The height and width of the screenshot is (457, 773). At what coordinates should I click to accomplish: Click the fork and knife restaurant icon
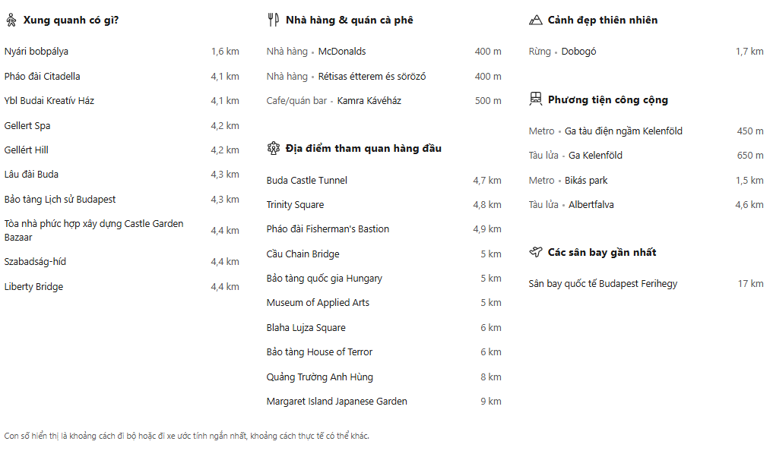(x=273, y=20)
